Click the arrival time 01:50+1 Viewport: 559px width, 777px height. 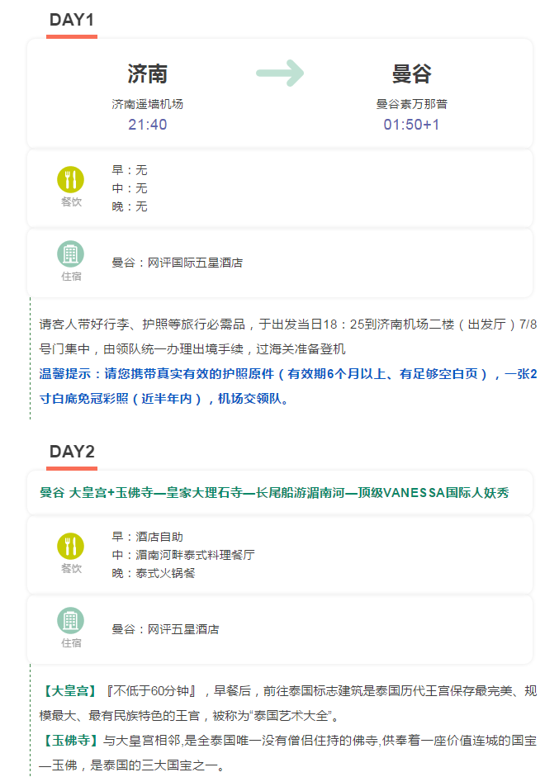[x=412, y=125]
